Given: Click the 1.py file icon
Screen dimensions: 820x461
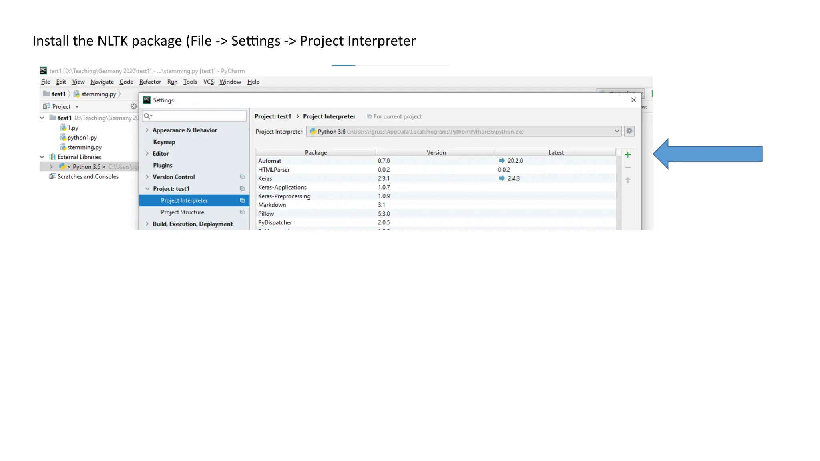Looking at the screenshot, I should coord(63,128).
